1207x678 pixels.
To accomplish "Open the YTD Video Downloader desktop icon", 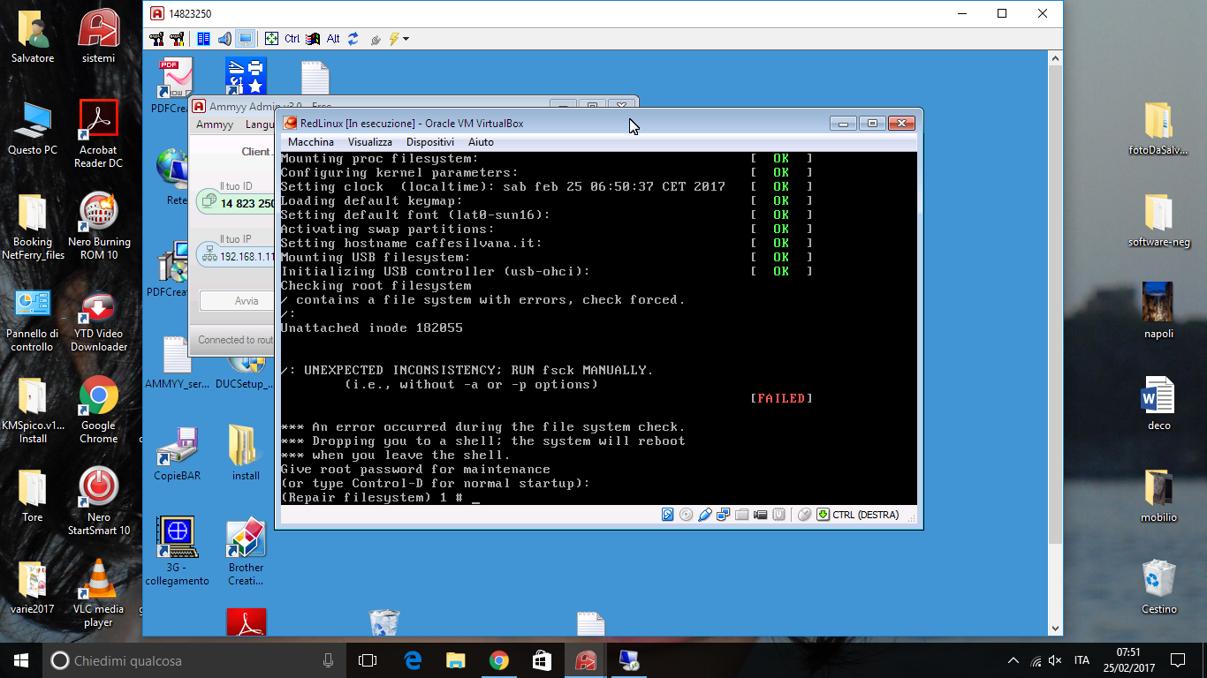I will click(x=98, y=320).
